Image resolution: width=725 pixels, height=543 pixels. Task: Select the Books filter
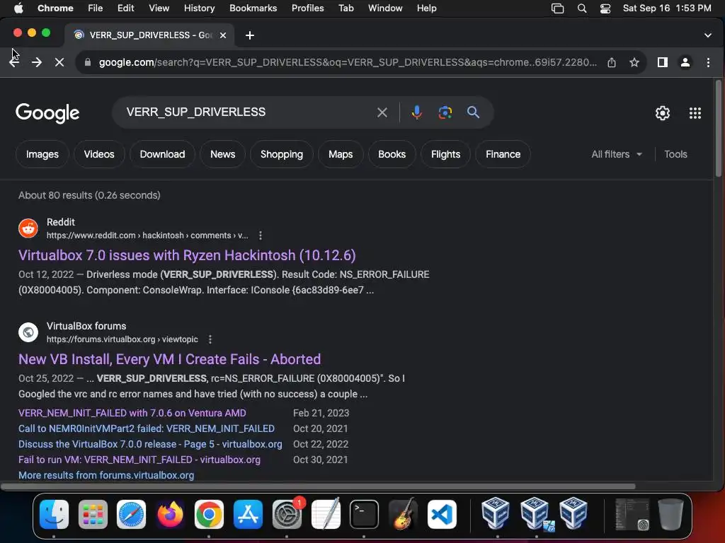(x=392, y=154)
